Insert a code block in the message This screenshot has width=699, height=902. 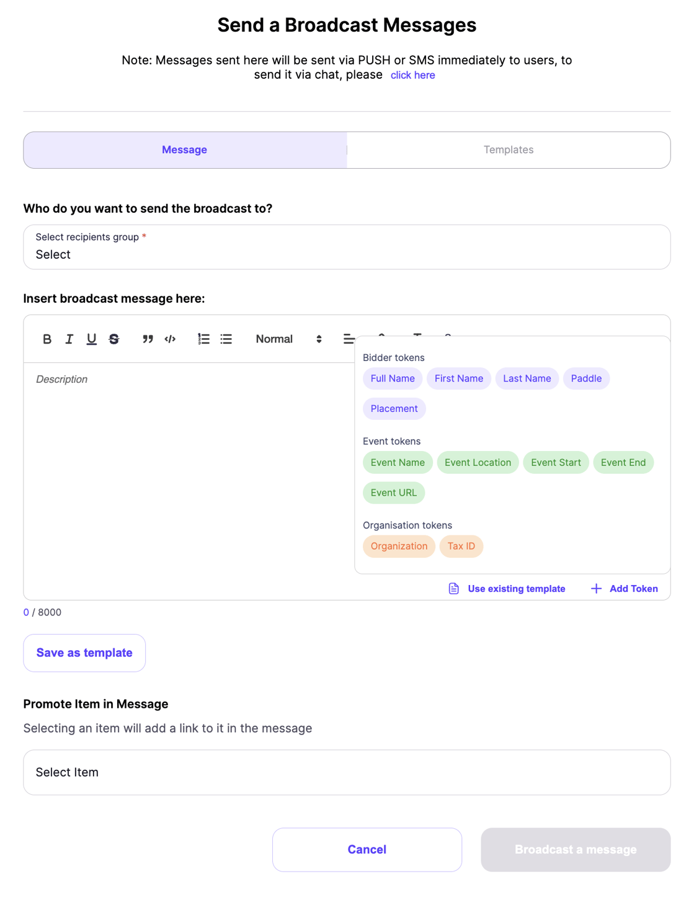point(170,339)
